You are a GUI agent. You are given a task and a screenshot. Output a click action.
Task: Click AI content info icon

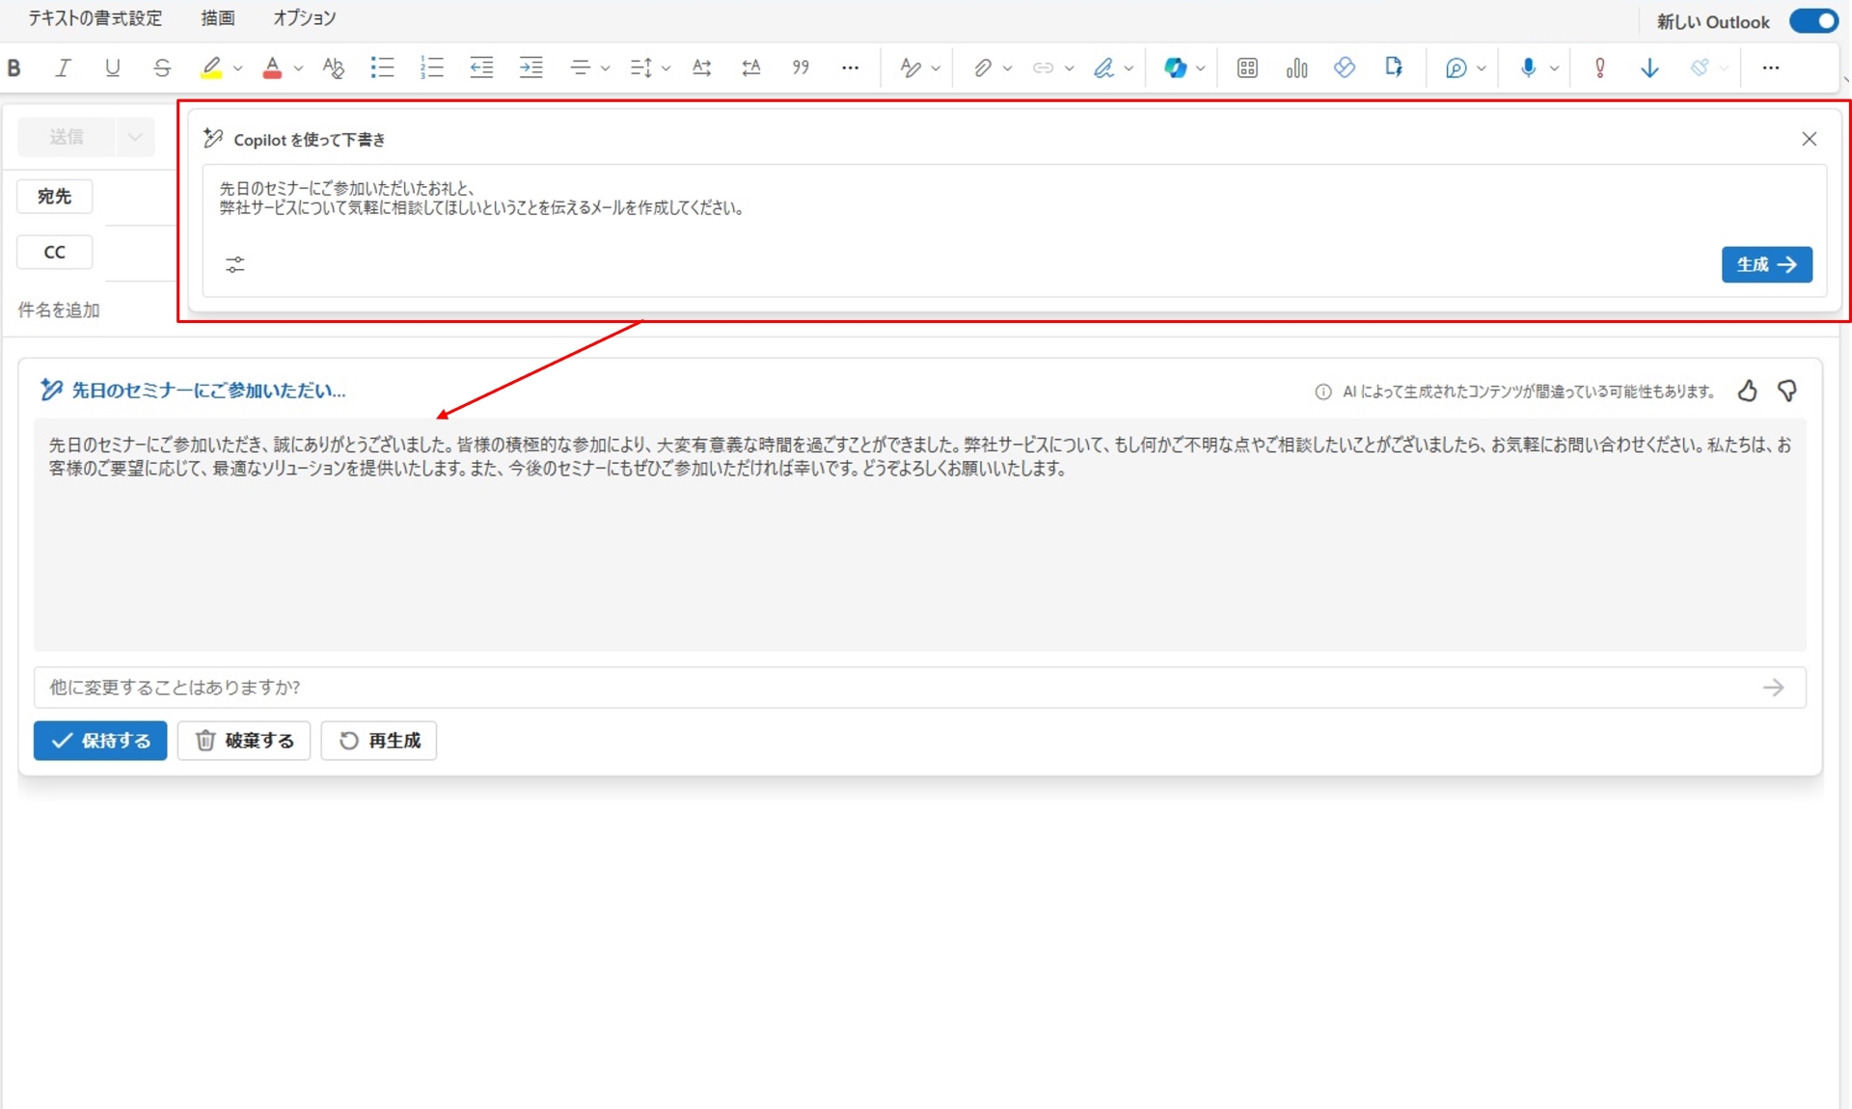[1323, 392]
